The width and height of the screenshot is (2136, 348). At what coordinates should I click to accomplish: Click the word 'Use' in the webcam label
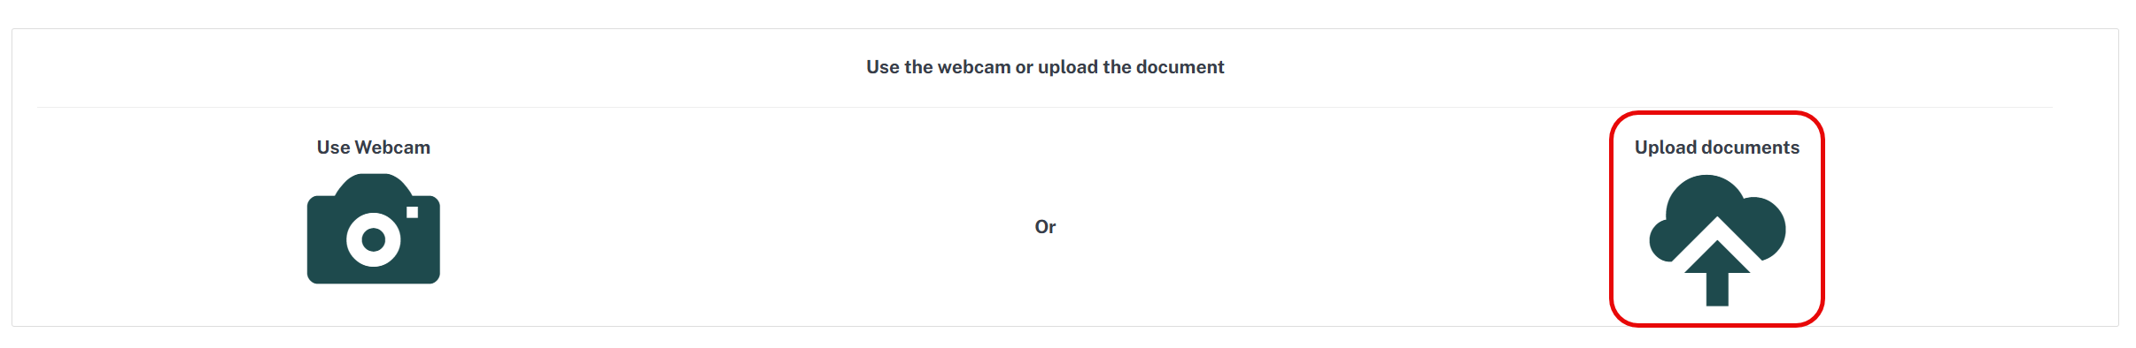(333, 148)
